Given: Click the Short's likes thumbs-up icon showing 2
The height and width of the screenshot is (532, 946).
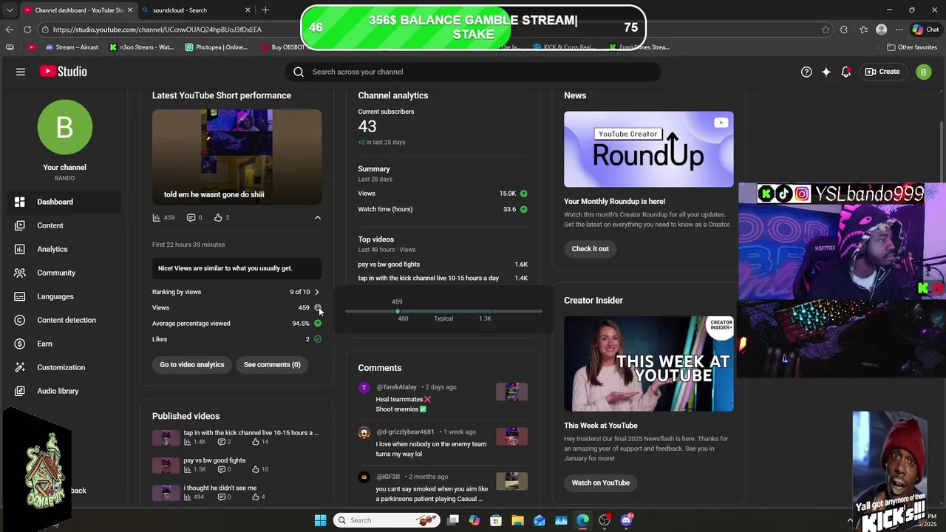Looking at the screenshot, I should [218, 217].
